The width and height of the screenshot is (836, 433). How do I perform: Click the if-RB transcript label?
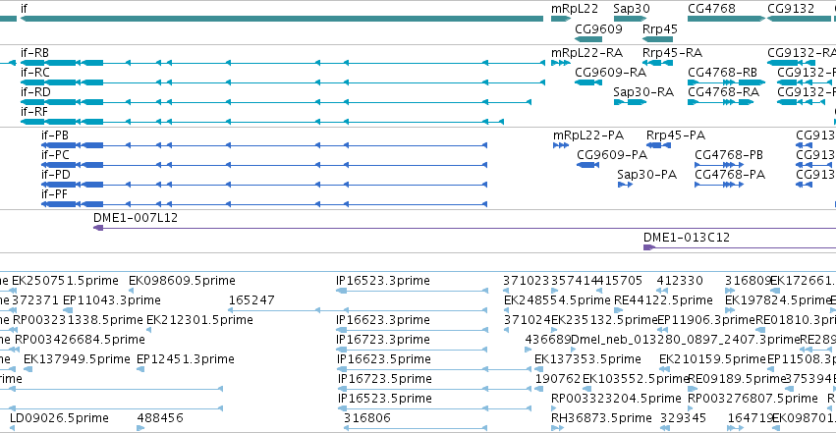click(34, 53)
